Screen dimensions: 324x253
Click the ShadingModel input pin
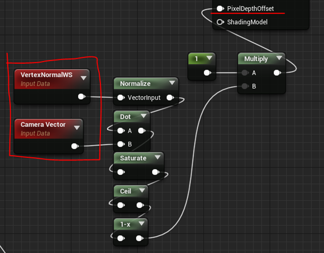(220, 22)
